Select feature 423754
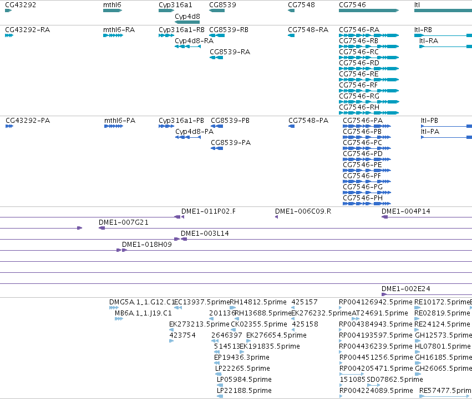This screenshot has width=472, height=399. coord(171,341)
